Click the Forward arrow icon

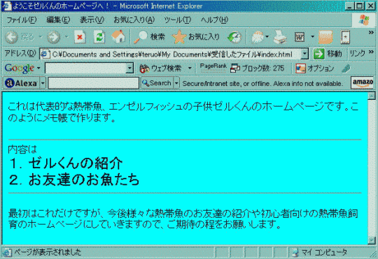53,37
